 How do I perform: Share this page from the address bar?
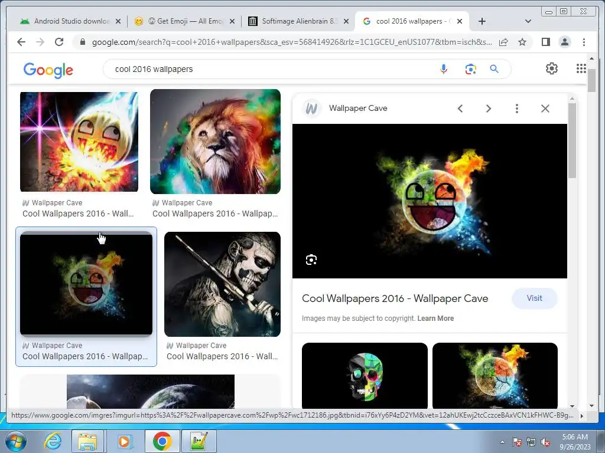(503, 42)
